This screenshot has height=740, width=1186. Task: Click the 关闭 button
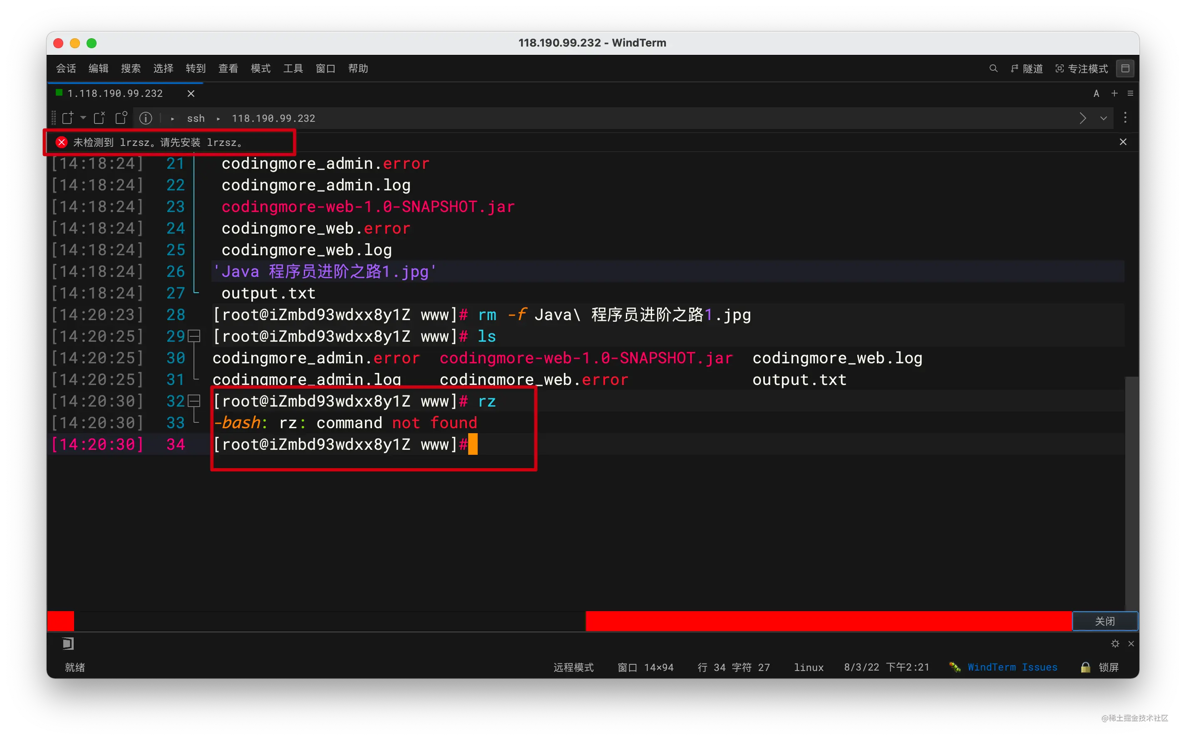[x=1105, y=621]
